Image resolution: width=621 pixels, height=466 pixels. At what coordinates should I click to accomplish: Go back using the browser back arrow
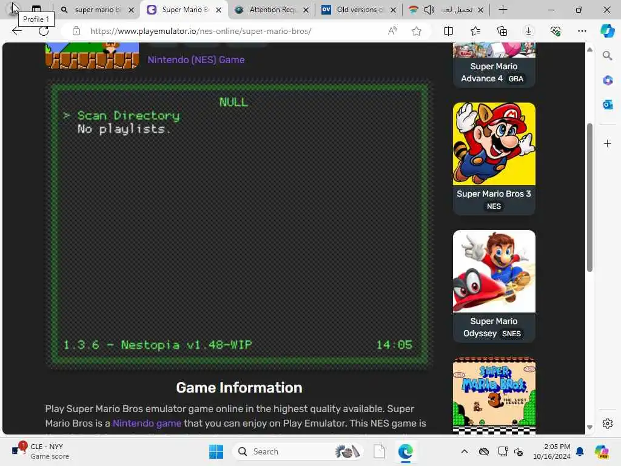16,31
